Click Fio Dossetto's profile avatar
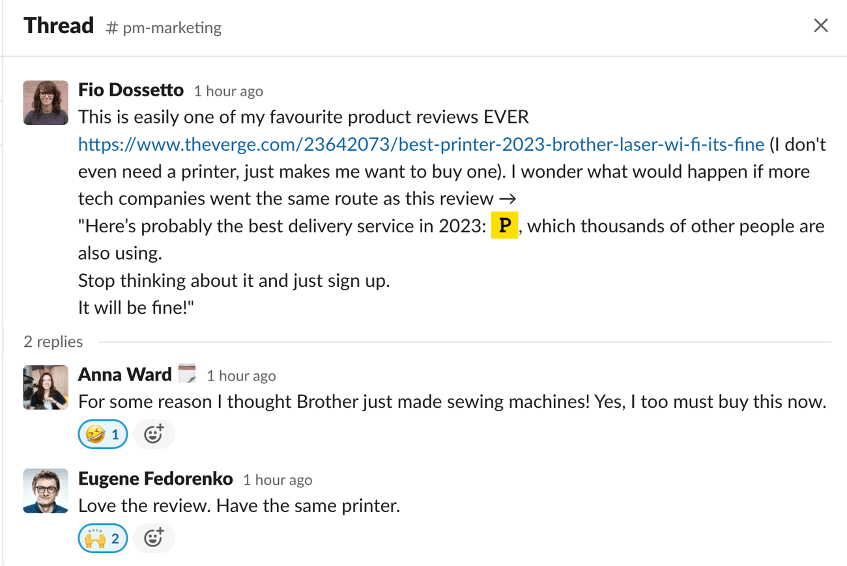 (46, 103)
